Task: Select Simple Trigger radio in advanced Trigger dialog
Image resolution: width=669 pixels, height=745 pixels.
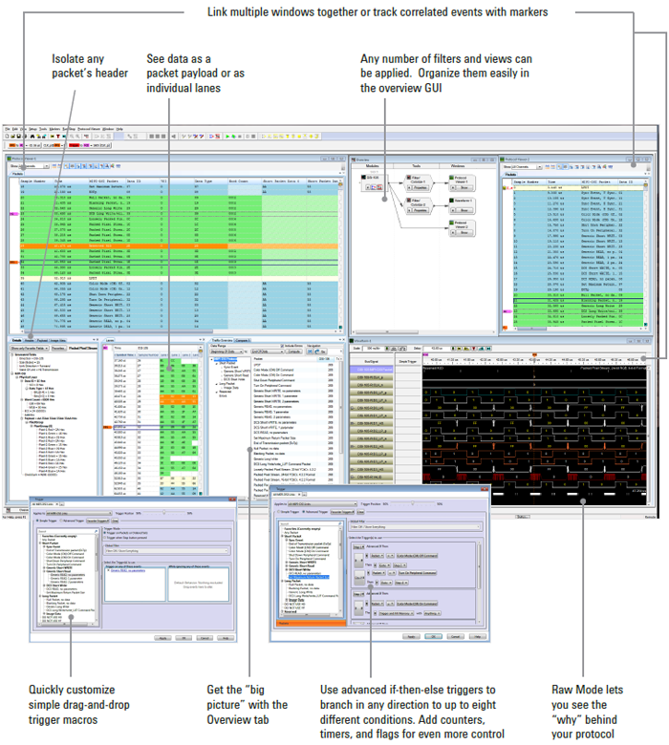Action: (x=279, y=512)
